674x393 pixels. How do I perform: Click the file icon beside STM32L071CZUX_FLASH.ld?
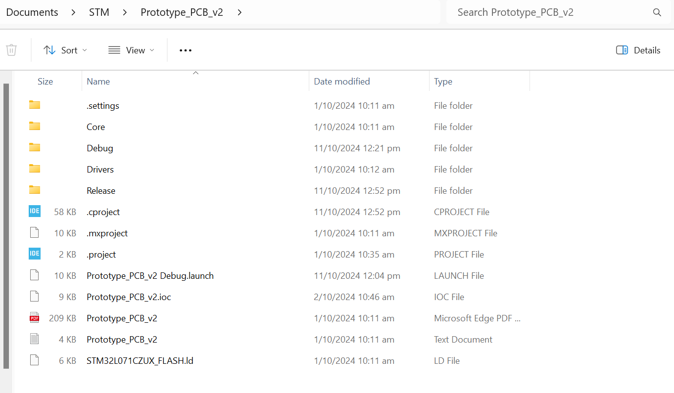click(x=34, y=360)
